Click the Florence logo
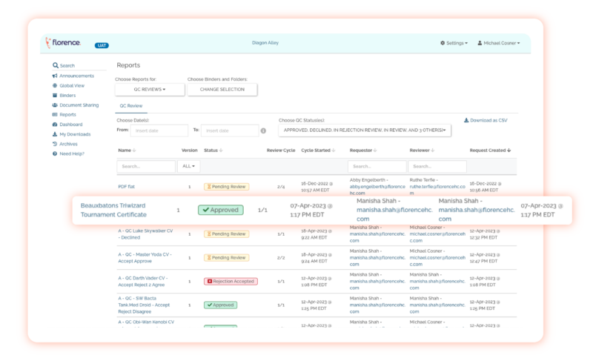Viewport: 593px width, 364px height. point(63,43)
